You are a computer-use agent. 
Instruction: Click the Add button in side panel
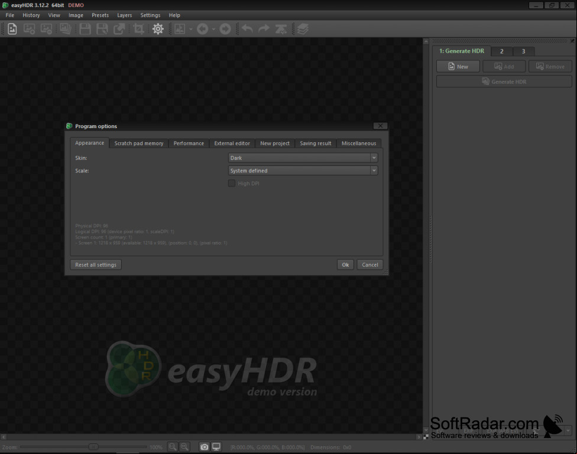coord(504,67)
